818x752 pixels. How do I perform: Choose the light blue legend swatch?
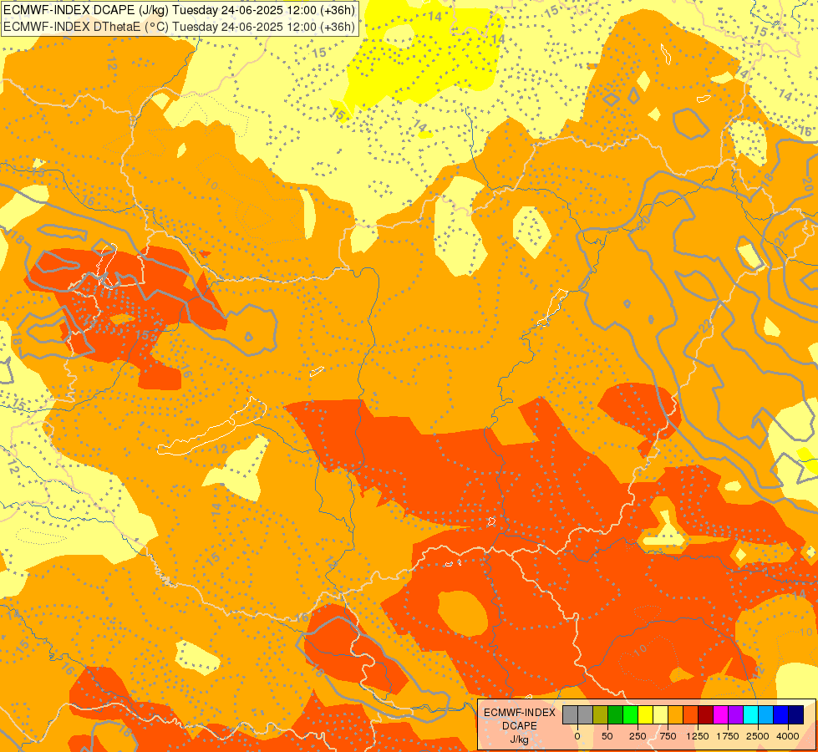coord(765,714)
